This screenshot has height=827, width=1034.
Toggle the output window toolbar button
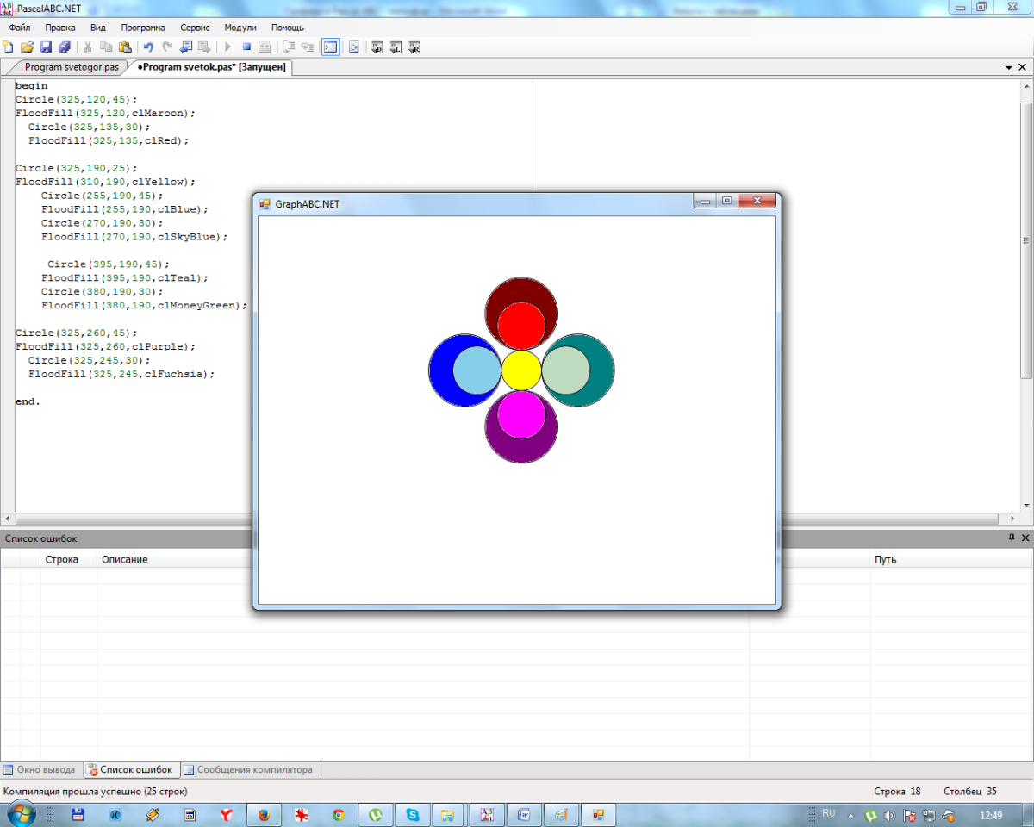coord(330,47)
